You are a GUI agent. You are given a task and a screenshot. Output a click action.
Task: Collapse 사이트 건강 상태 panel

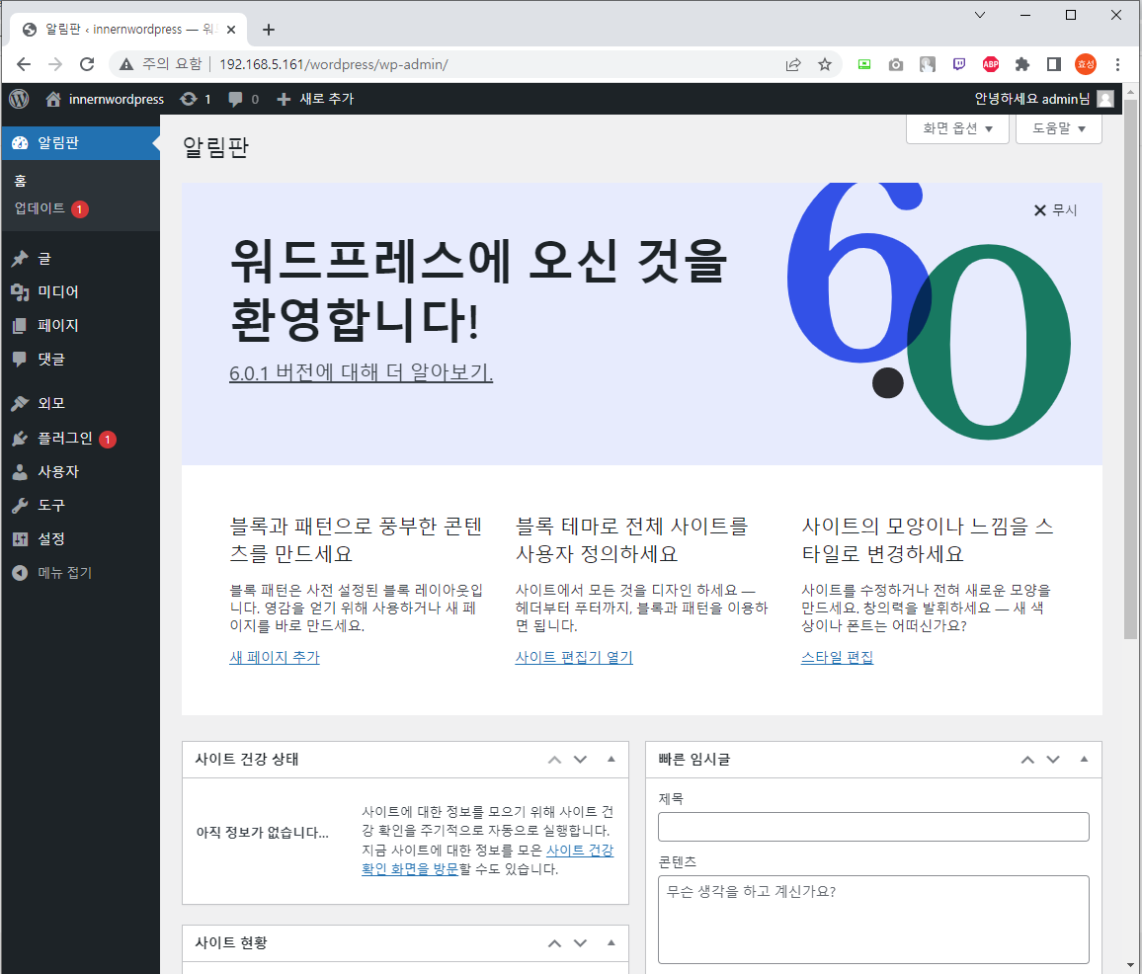pyautogui.click(x=612, y=759)
